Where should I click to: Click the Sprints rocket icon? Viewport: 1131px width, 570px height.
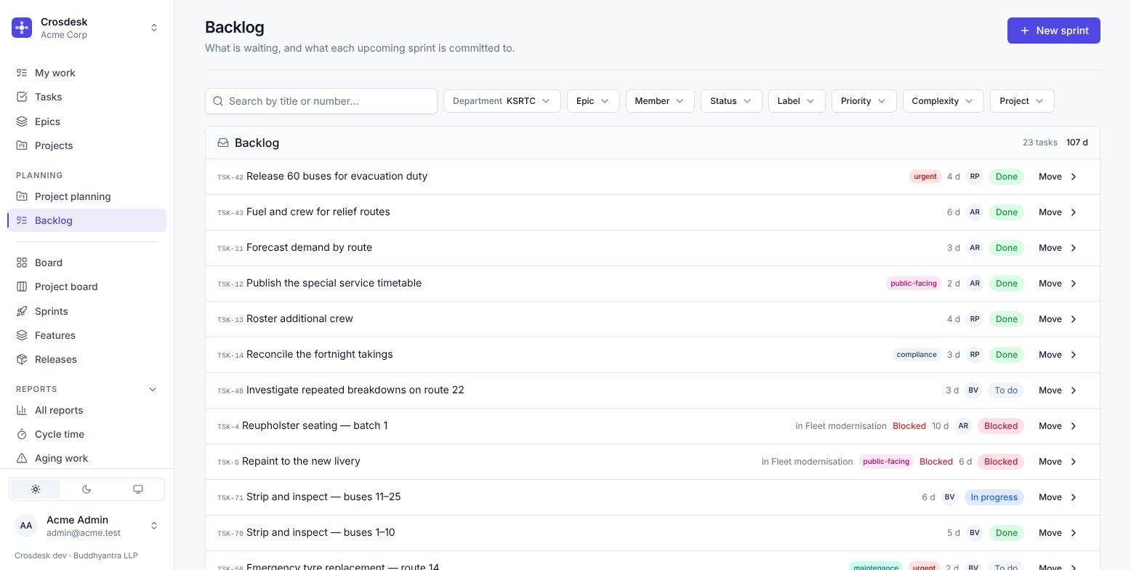22,311
